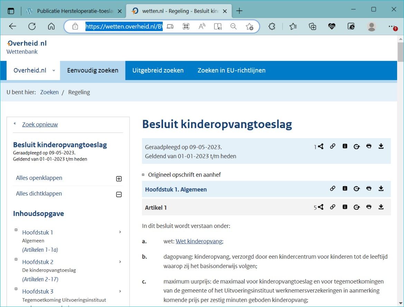Click Alles dichtklappen minus button

[x=119, y=194]
